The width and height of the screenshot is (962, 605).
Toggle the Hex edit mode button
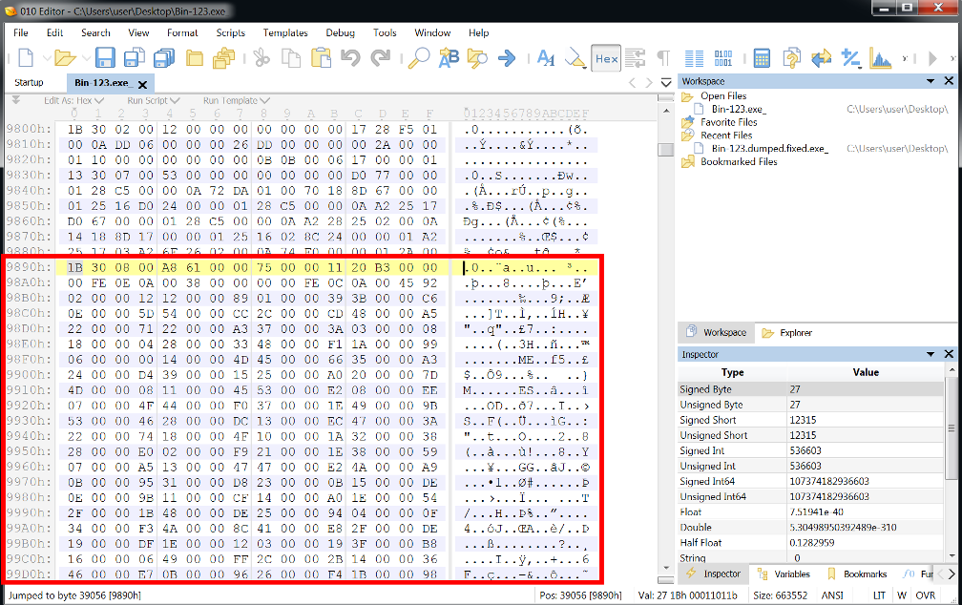click(x=606, y=59)
